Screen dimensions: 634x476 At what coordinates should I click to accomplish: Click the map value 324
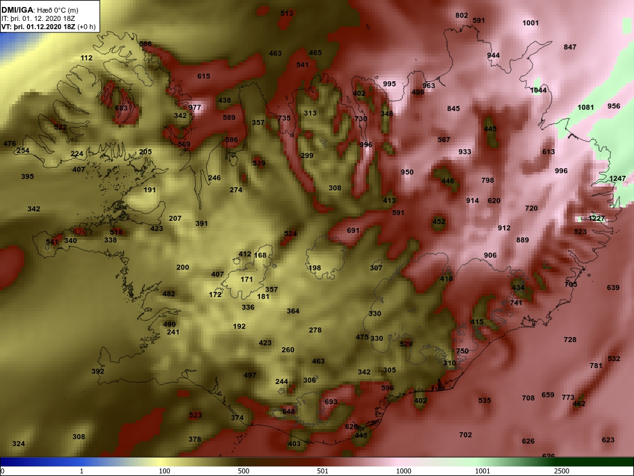coord(18,444)
